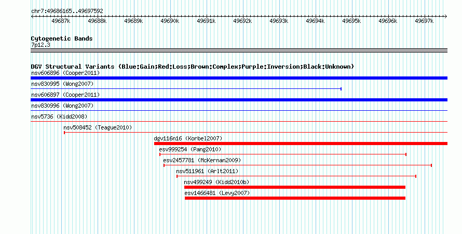Screen dimensions: 462x234
Task: Click the 49695k ruler tick label
Action: pos(351,21)
